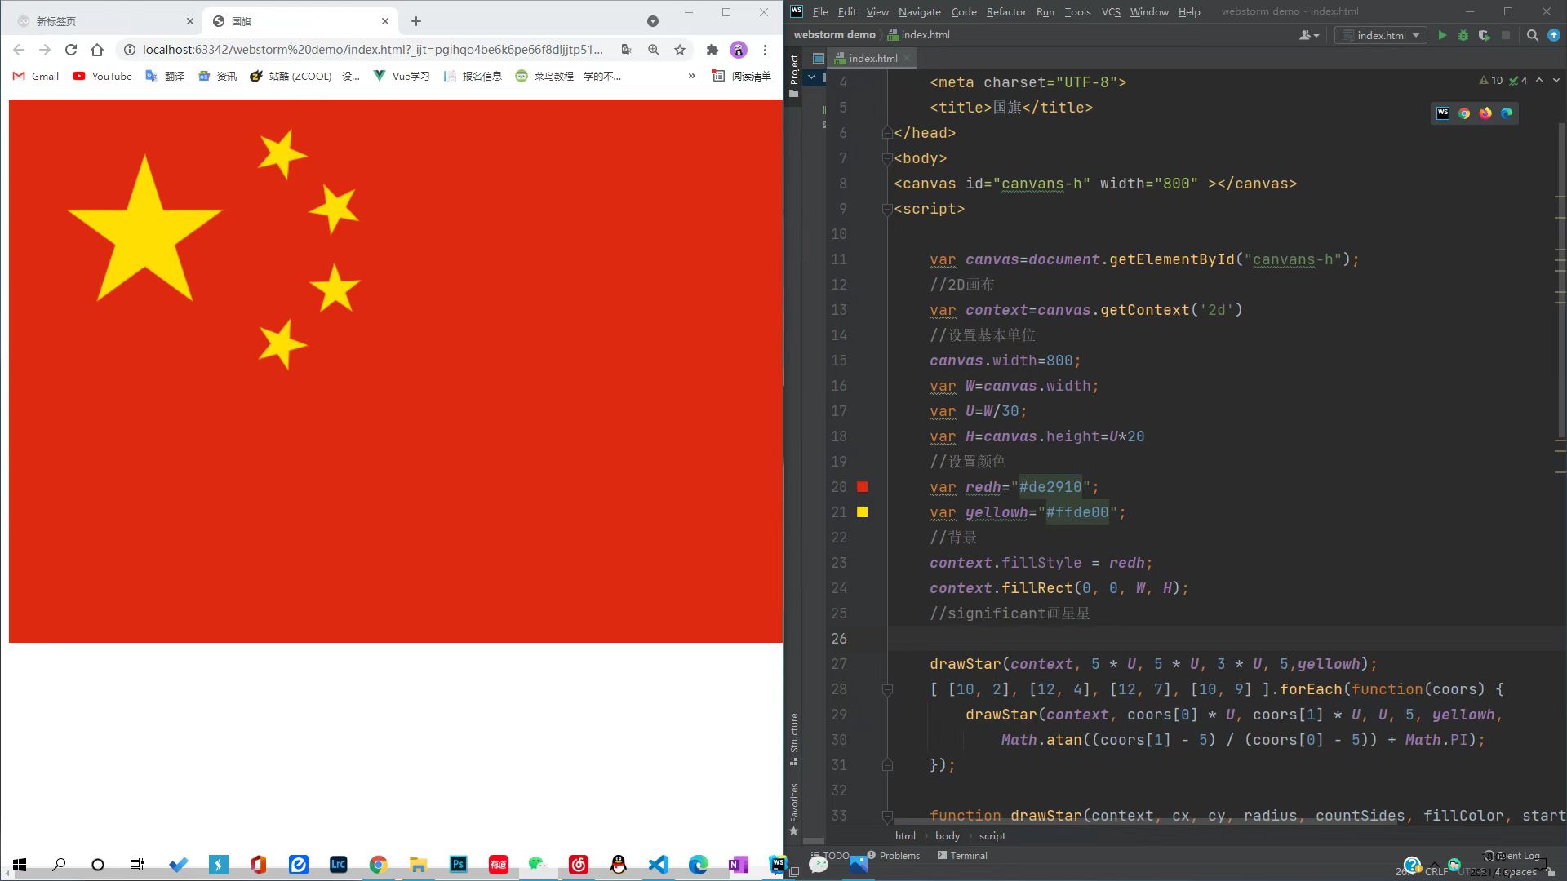Open Windows Start menu

[x=20, y=864]
